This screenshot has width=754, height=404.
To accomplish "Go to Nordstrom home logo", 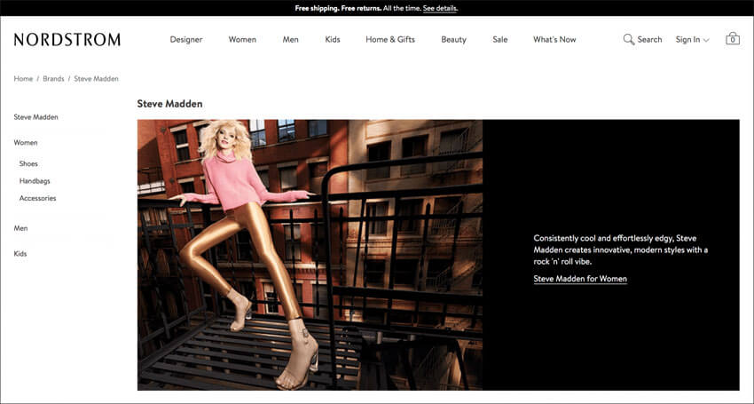I will click(x=67, y=39).
